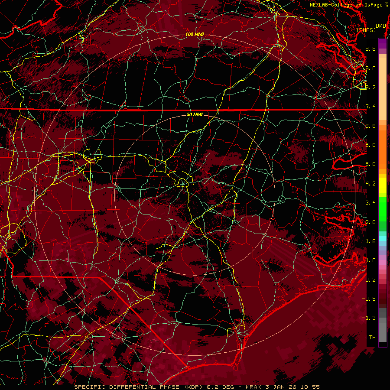Click the 1.0 scale label
The width and height of the screenshot is (390, 390).
pos(370,260)
